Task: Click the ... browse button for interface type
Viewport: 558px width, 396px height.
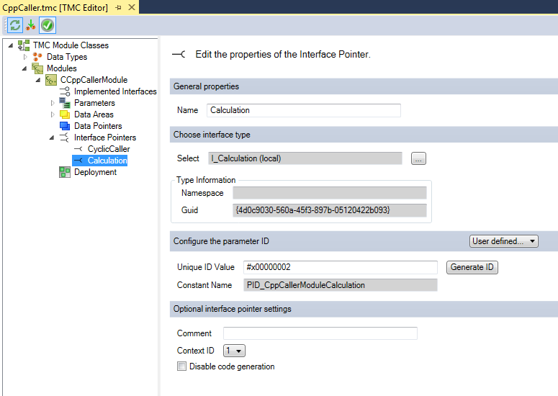Action: (x=418, y=158)
